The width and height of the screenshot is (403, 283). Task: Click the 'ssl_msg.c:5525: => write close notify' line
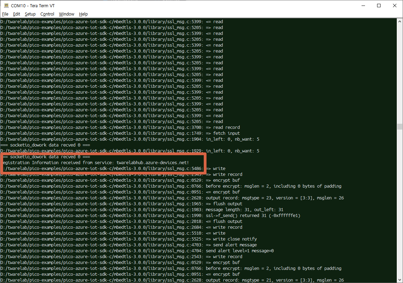[128, 239]
